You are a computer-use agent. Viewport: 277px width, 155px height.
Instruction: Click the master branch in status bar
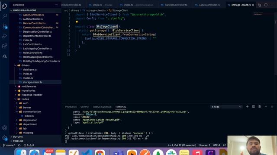[9, 146]
